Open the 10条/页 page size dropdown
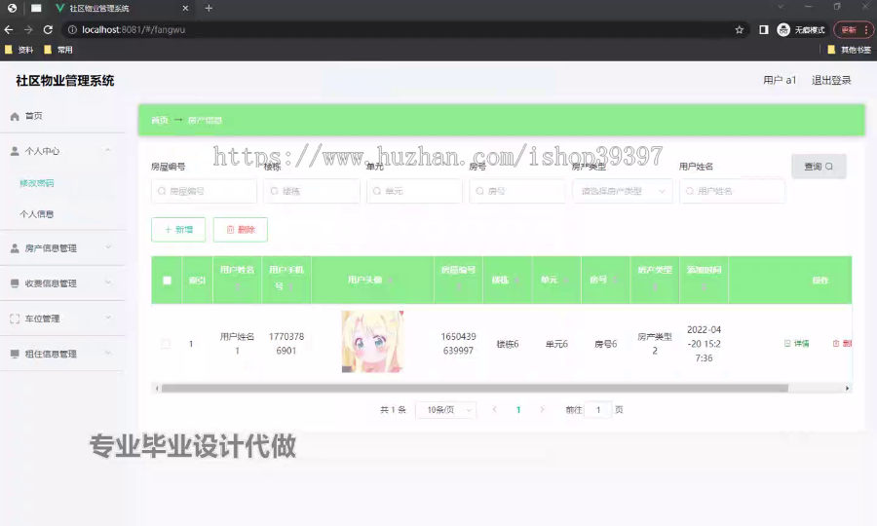 tap(445, 410)
